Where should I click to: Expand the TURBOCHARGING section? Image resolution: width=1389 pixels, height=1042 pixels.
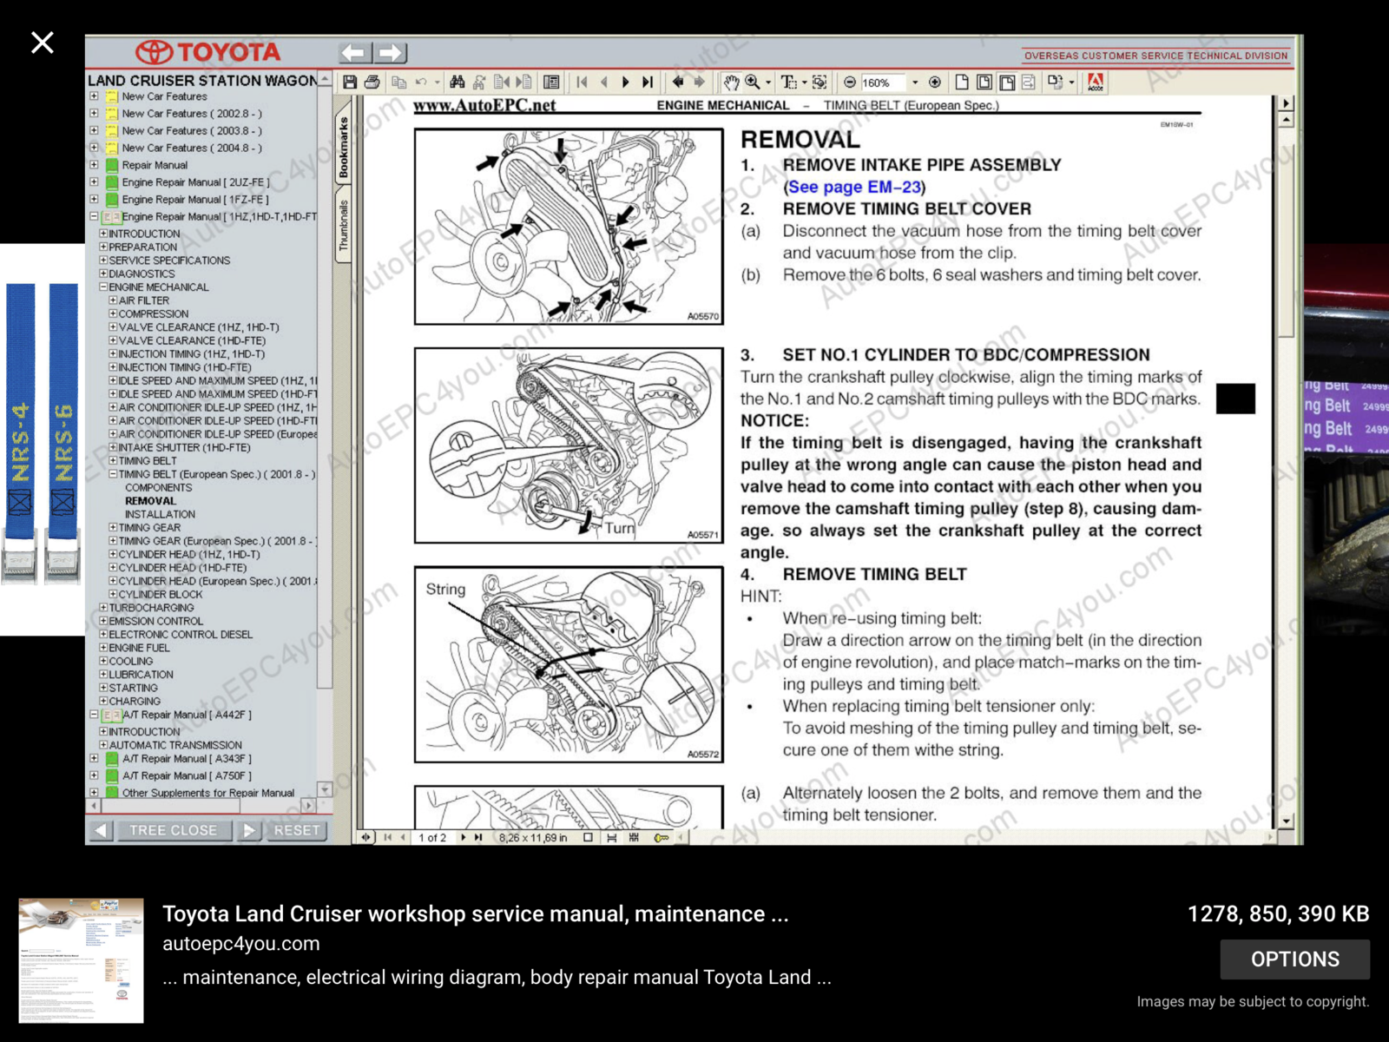[103, 608]
